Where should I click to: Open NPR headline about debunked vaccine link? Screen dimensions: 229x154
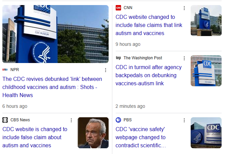click(52, 87)
